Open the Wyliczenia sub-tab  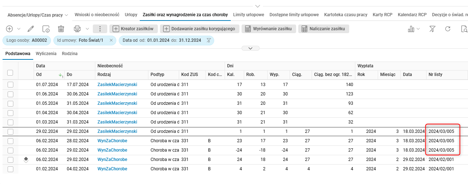tap(46, 54)
